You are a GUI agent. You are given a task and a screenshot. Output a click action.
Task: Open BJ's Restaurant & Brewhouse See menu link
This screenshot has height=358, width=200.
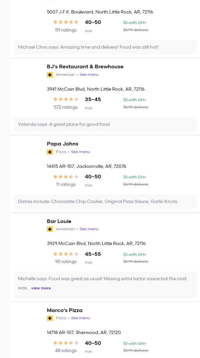coord(89,75)
